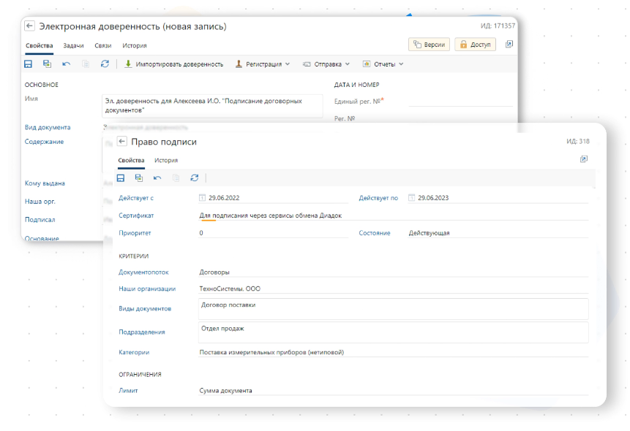Screen dimensions: 630x431
Task: Click Импортировать доверенность button
Action: pyautogui.click(x=173, y=64)
